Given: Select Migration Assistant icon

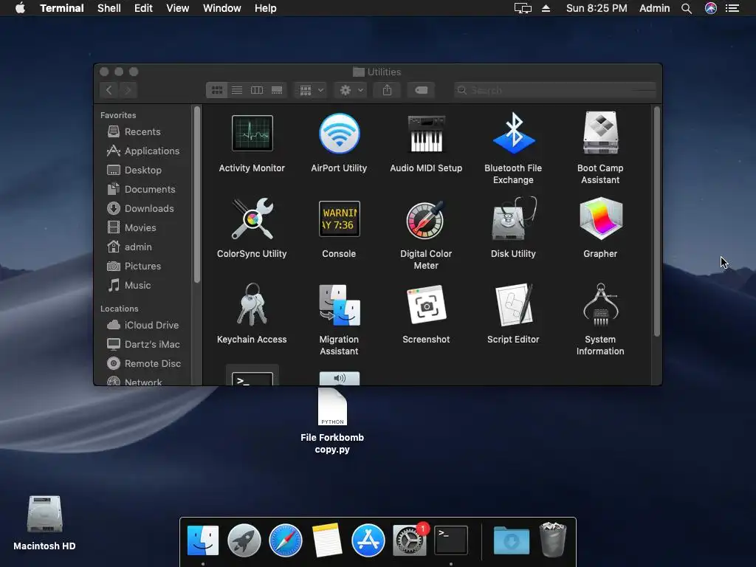Looking at the screenshot, I should (x=339, y=305).
